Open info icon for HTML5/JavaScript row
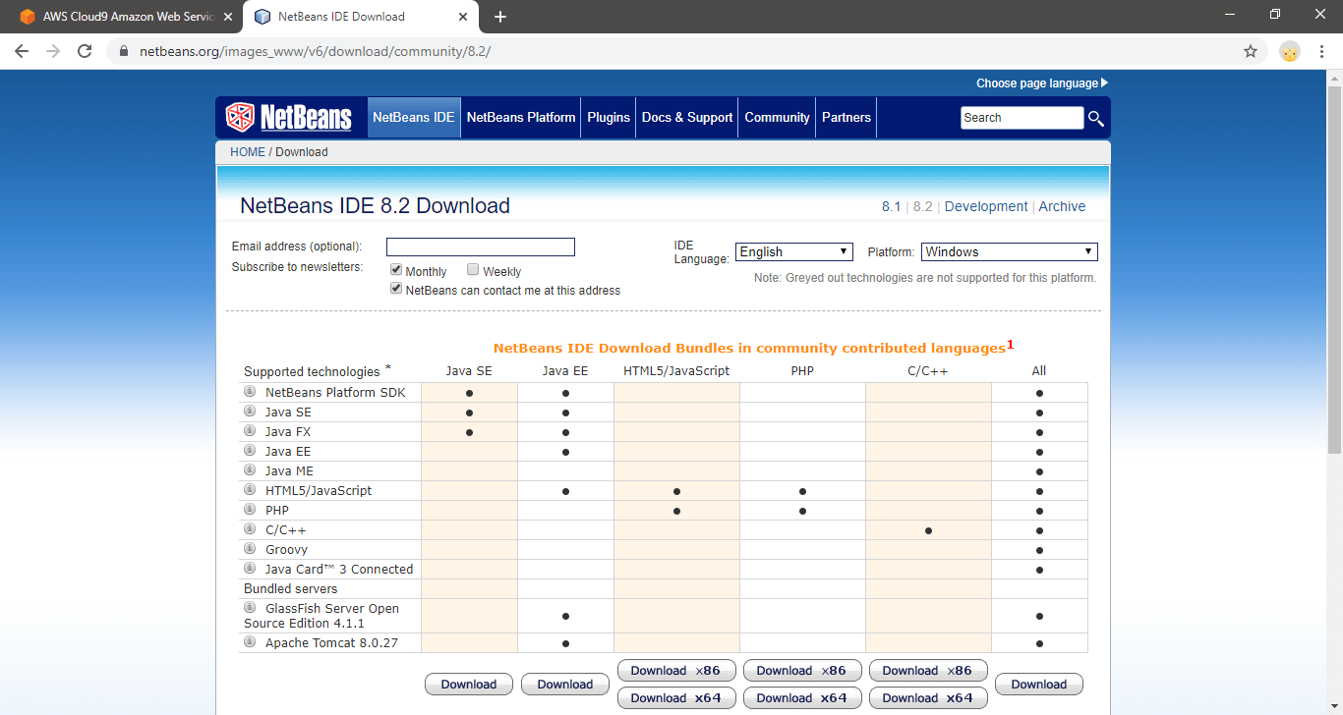The width and height of the screenshot is (1343, 715). pos(250,490)
